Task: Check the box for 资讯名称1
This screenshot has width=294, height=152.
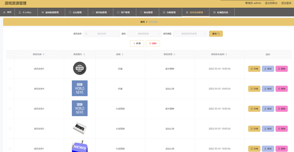Action: pyautogui.click(x=10, y=149)
